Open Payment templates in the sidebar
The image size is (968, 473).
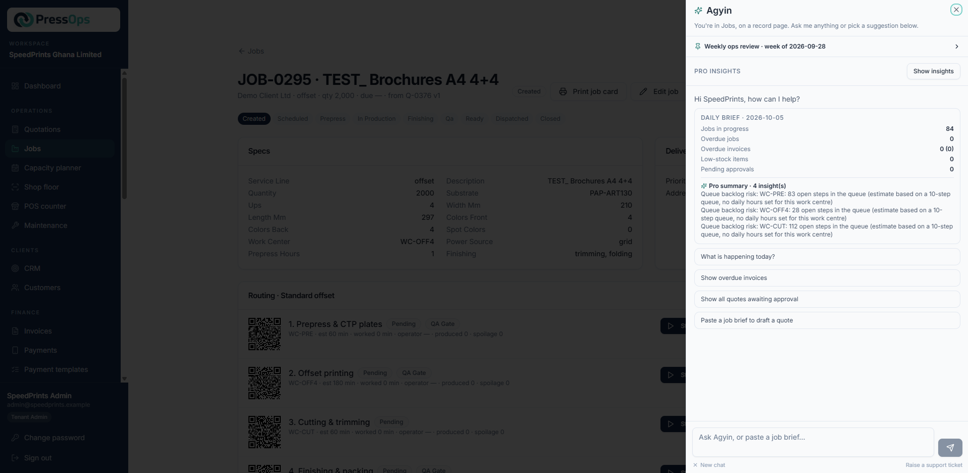(x=60, y=369)
